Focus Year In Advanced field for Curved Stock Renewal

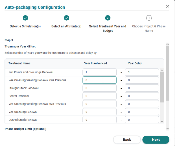pyautogui.click(x=100, y=120)
